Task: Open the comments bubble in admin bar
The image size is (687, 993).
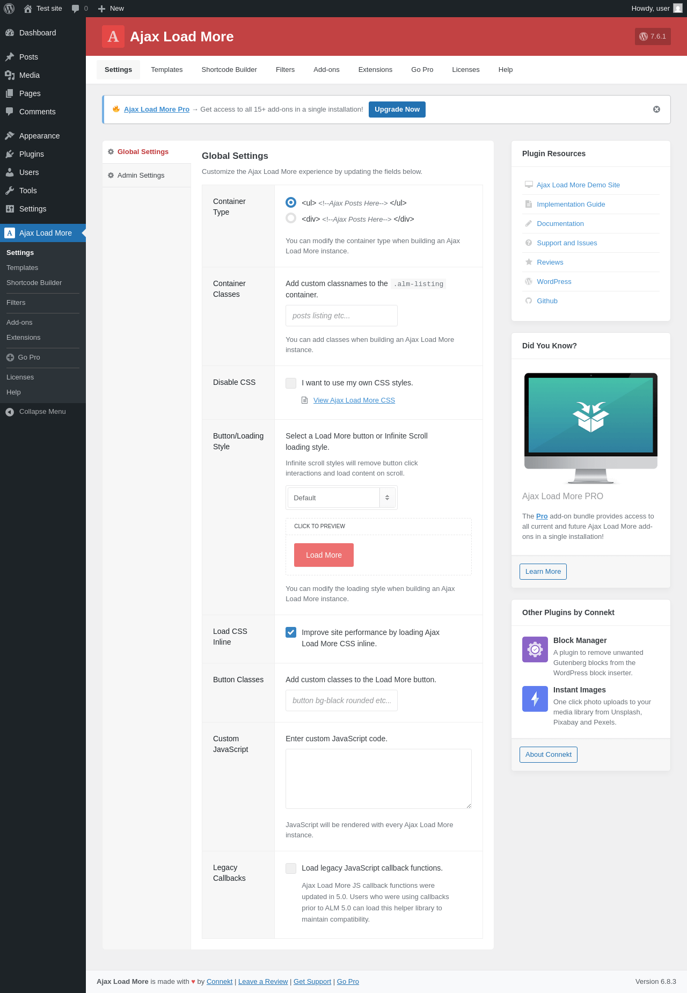Action: [x=75, y=9]
